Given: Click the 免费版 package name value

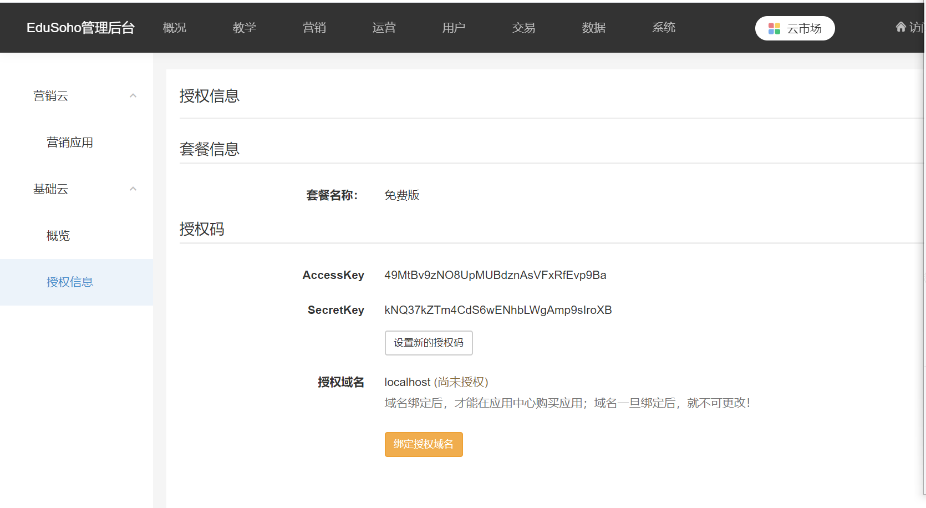Looking at the screenshot, I should point(402,195).
